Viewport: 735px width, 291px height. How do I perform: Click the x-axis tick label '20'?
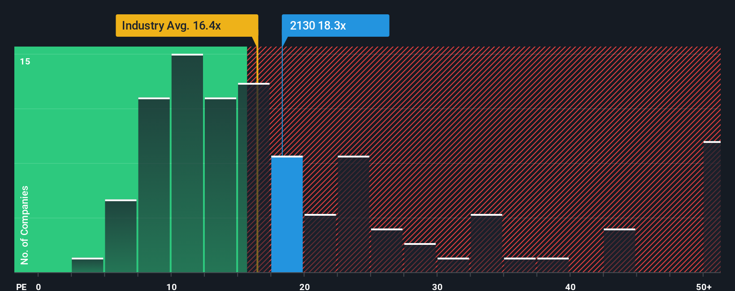(304, 287)
